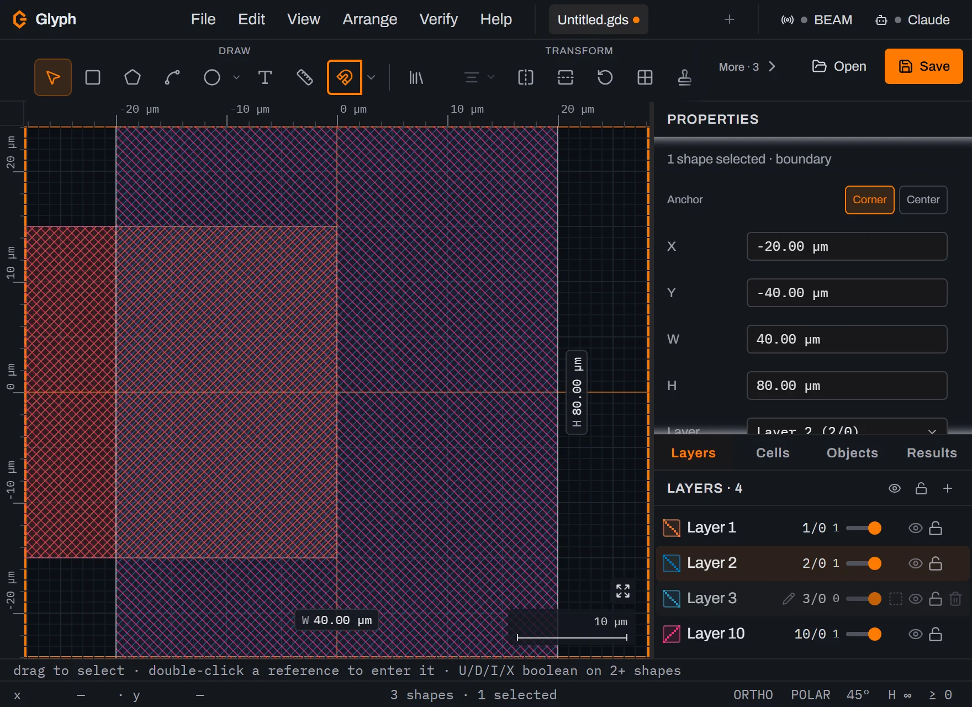This screenshot has width=972, height=707.
Task: Open snap tool dropdown arrow
Action: (x=371, y=77)
